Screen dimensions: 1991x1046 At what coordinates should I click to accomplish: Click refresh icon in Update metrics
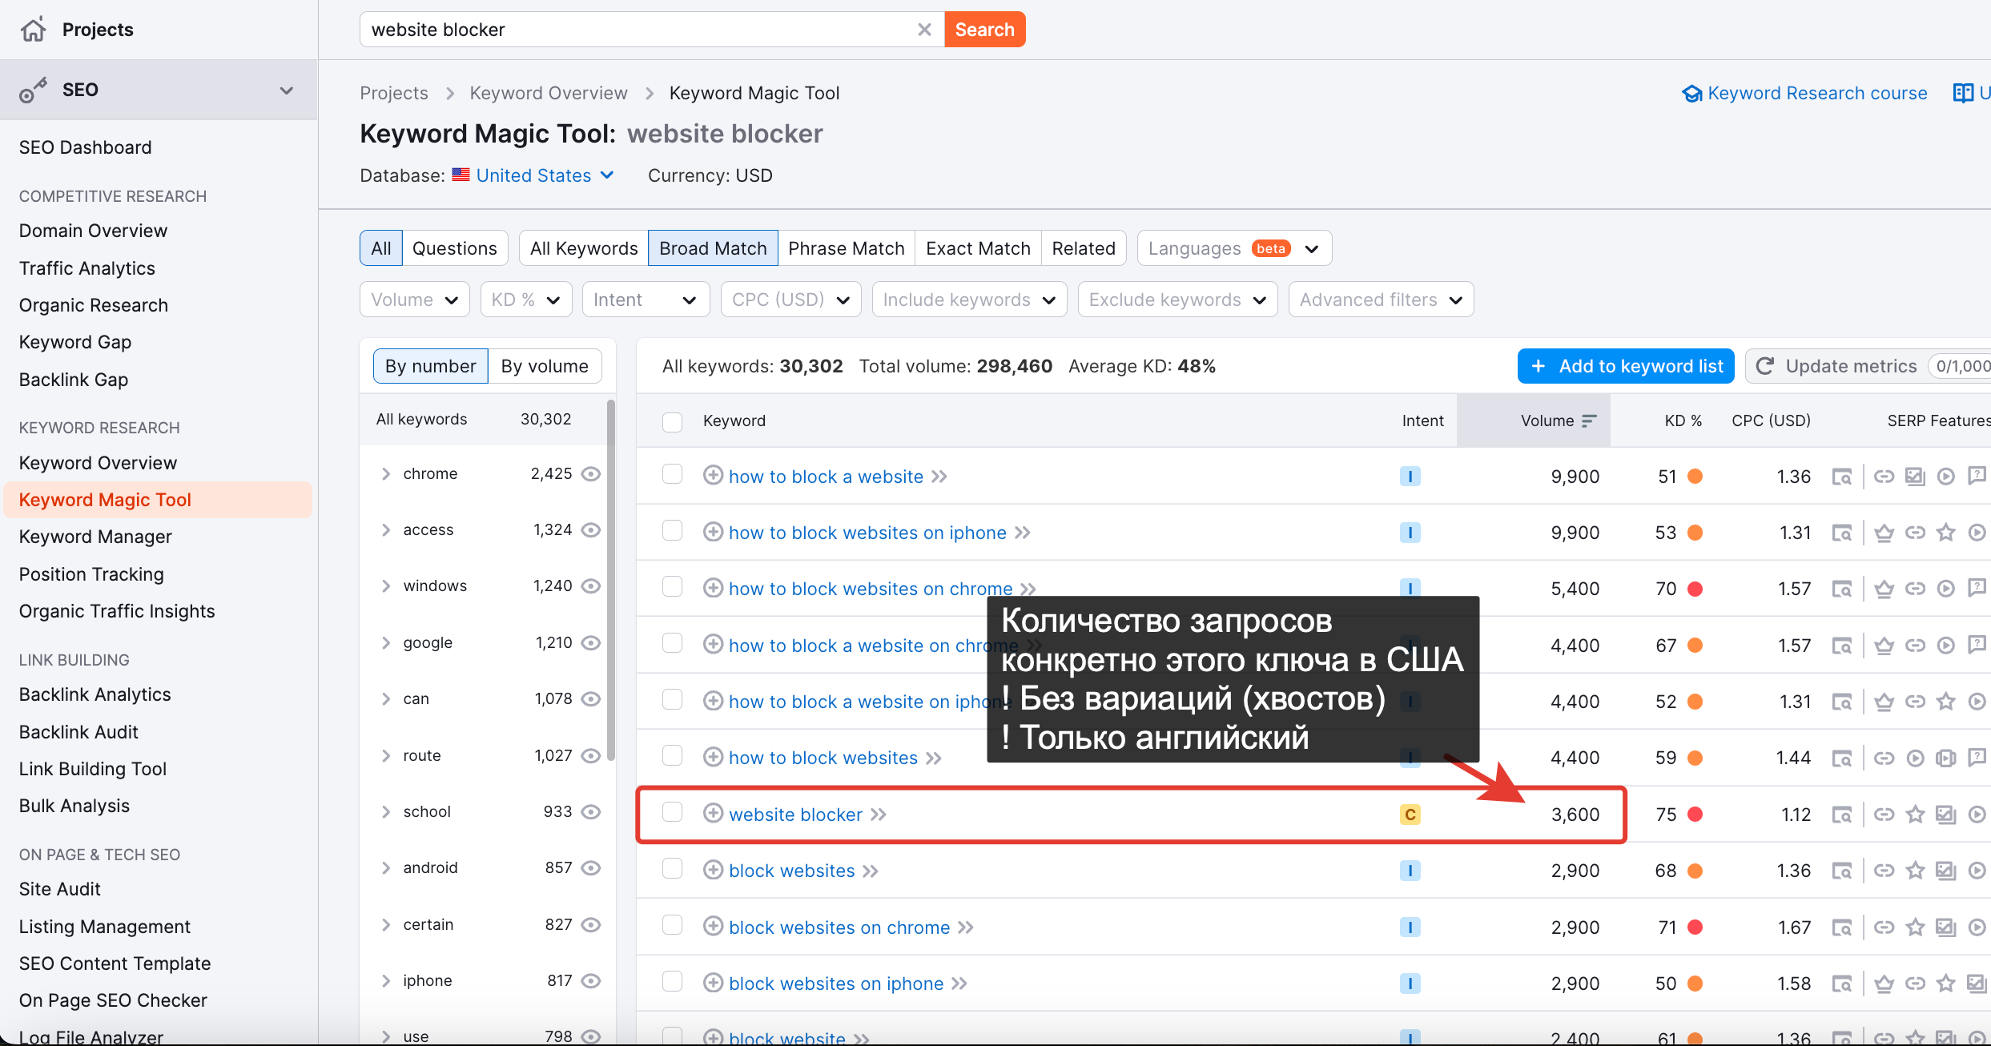[1764, 366]
